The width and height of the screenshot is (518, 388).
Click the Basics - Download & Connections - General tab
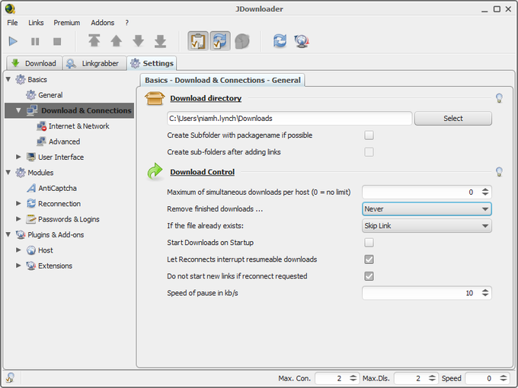tap(222, 80)
